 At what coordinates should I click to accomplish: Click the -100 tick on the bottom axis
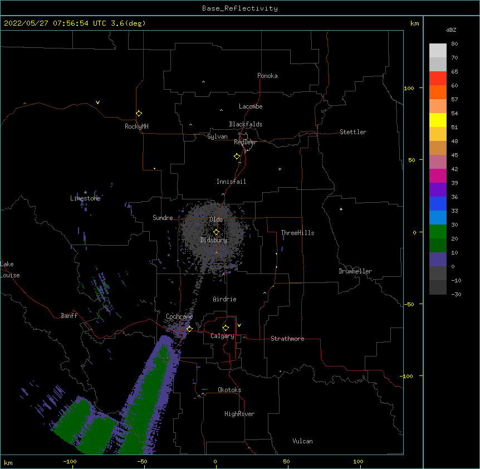70,461
